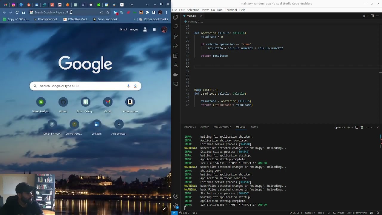
Task: Open a new Chrome tab
Action: (x=132, y=5)
